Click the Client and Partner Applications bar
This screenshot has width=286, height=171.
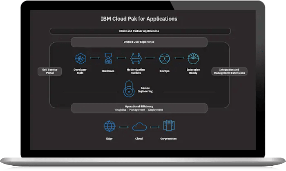[140, 31]
